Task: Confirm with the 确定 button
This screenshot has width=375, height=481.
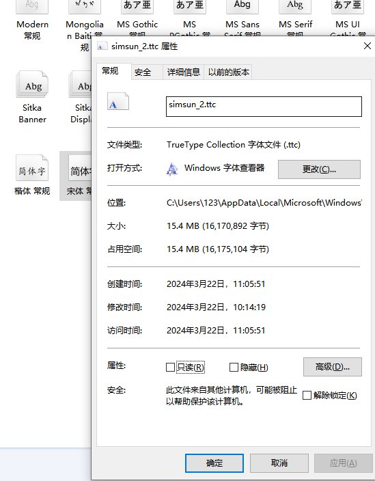Action: pos(214,463)
